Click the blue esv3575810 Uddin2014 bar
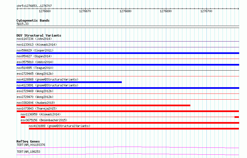 pyautogui.click(x=128, y=65)
